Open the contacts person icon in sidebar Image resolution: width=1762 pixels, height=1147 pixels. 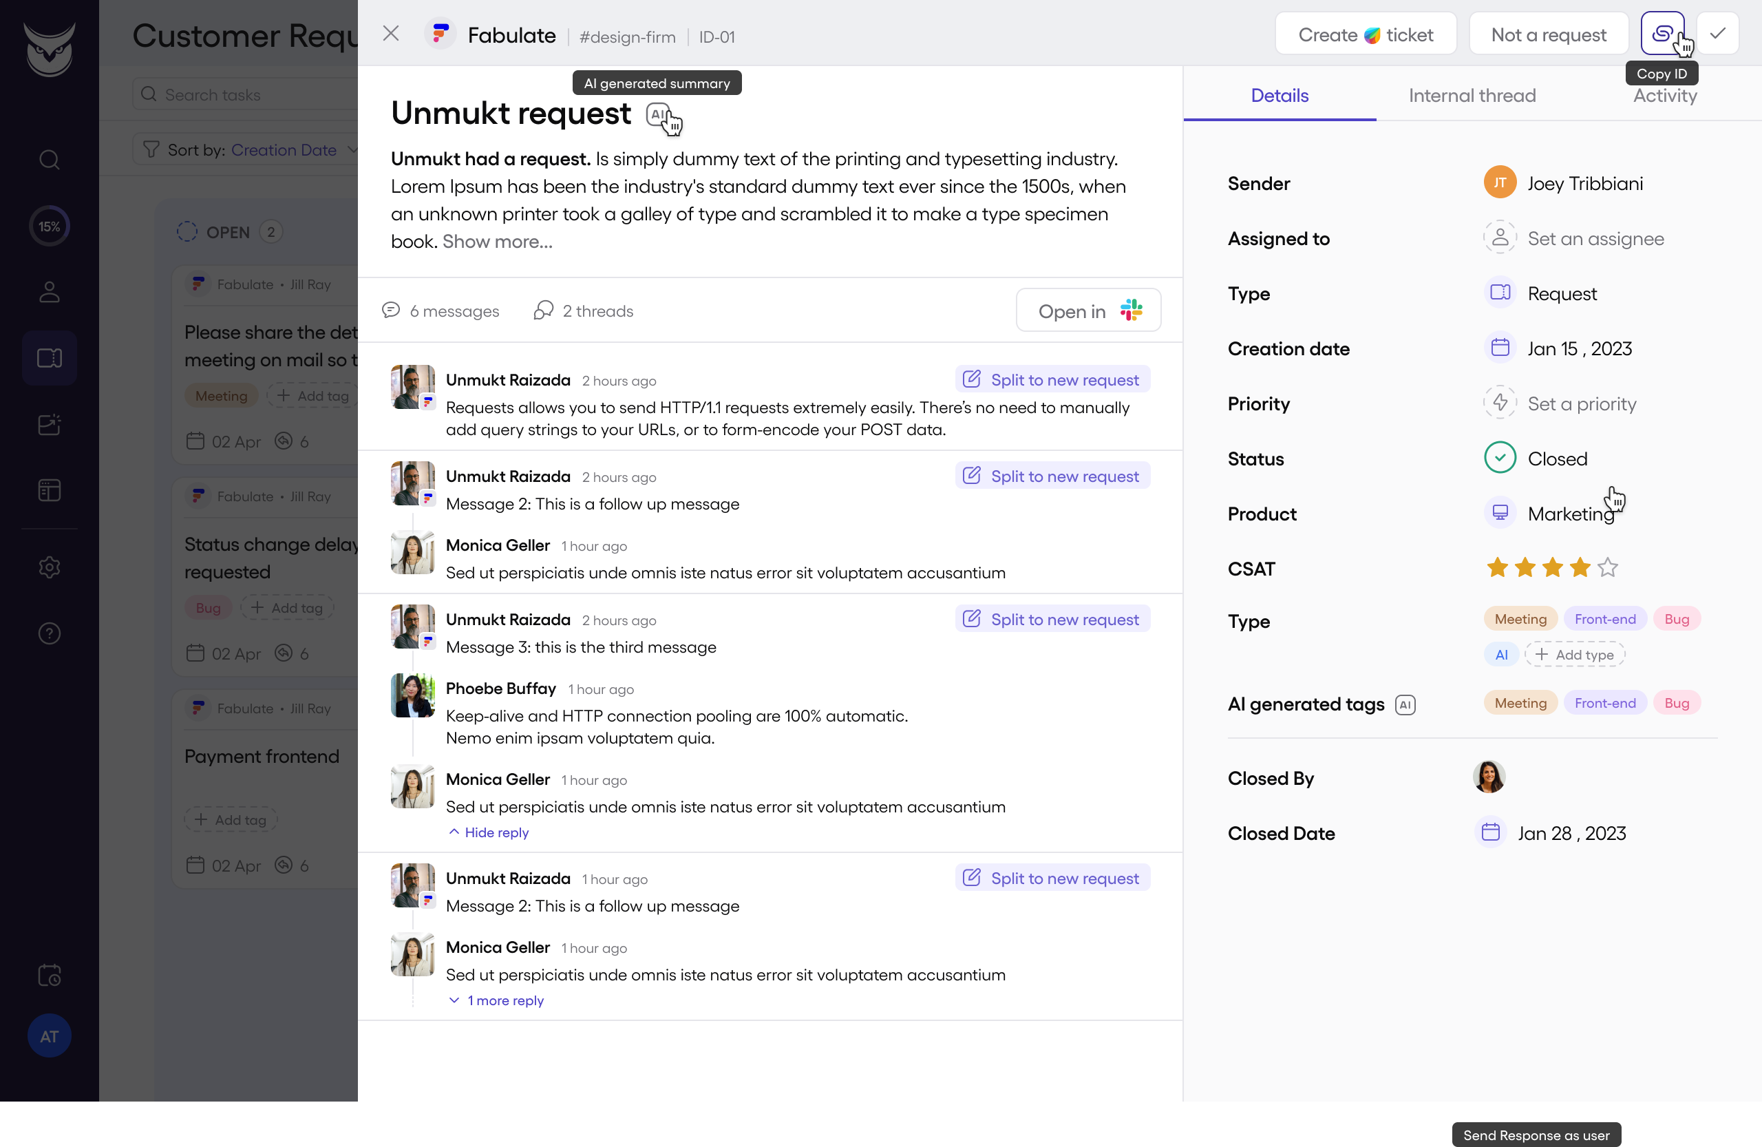pyautogui.click(x=49, y=292)
